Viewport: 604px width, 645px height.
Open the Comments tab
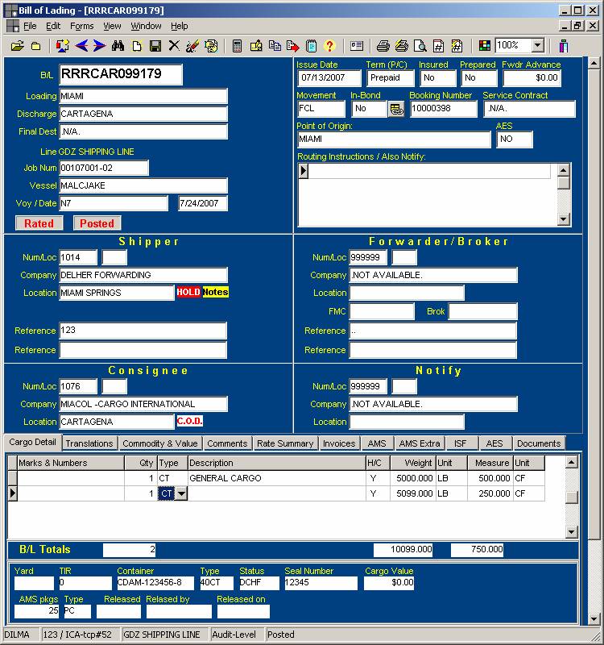tap(227, 443)
